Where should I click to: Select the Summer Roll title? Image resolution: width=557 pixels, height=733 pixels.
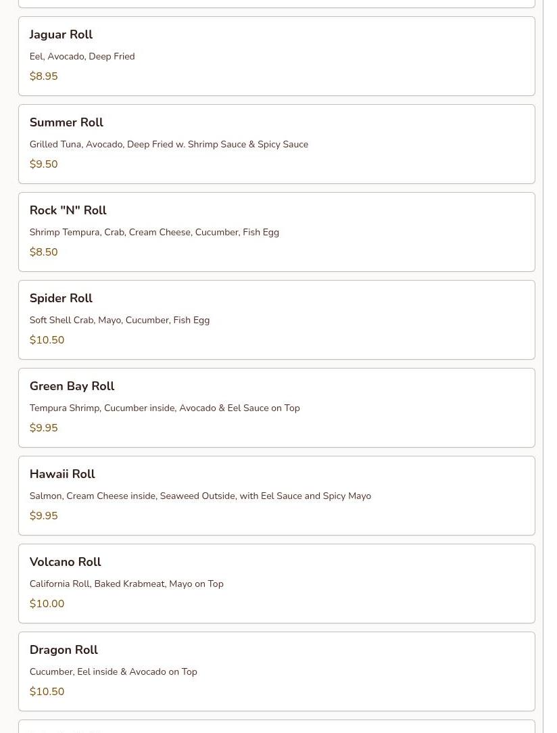pyautogui.click(x=66, y=122)
